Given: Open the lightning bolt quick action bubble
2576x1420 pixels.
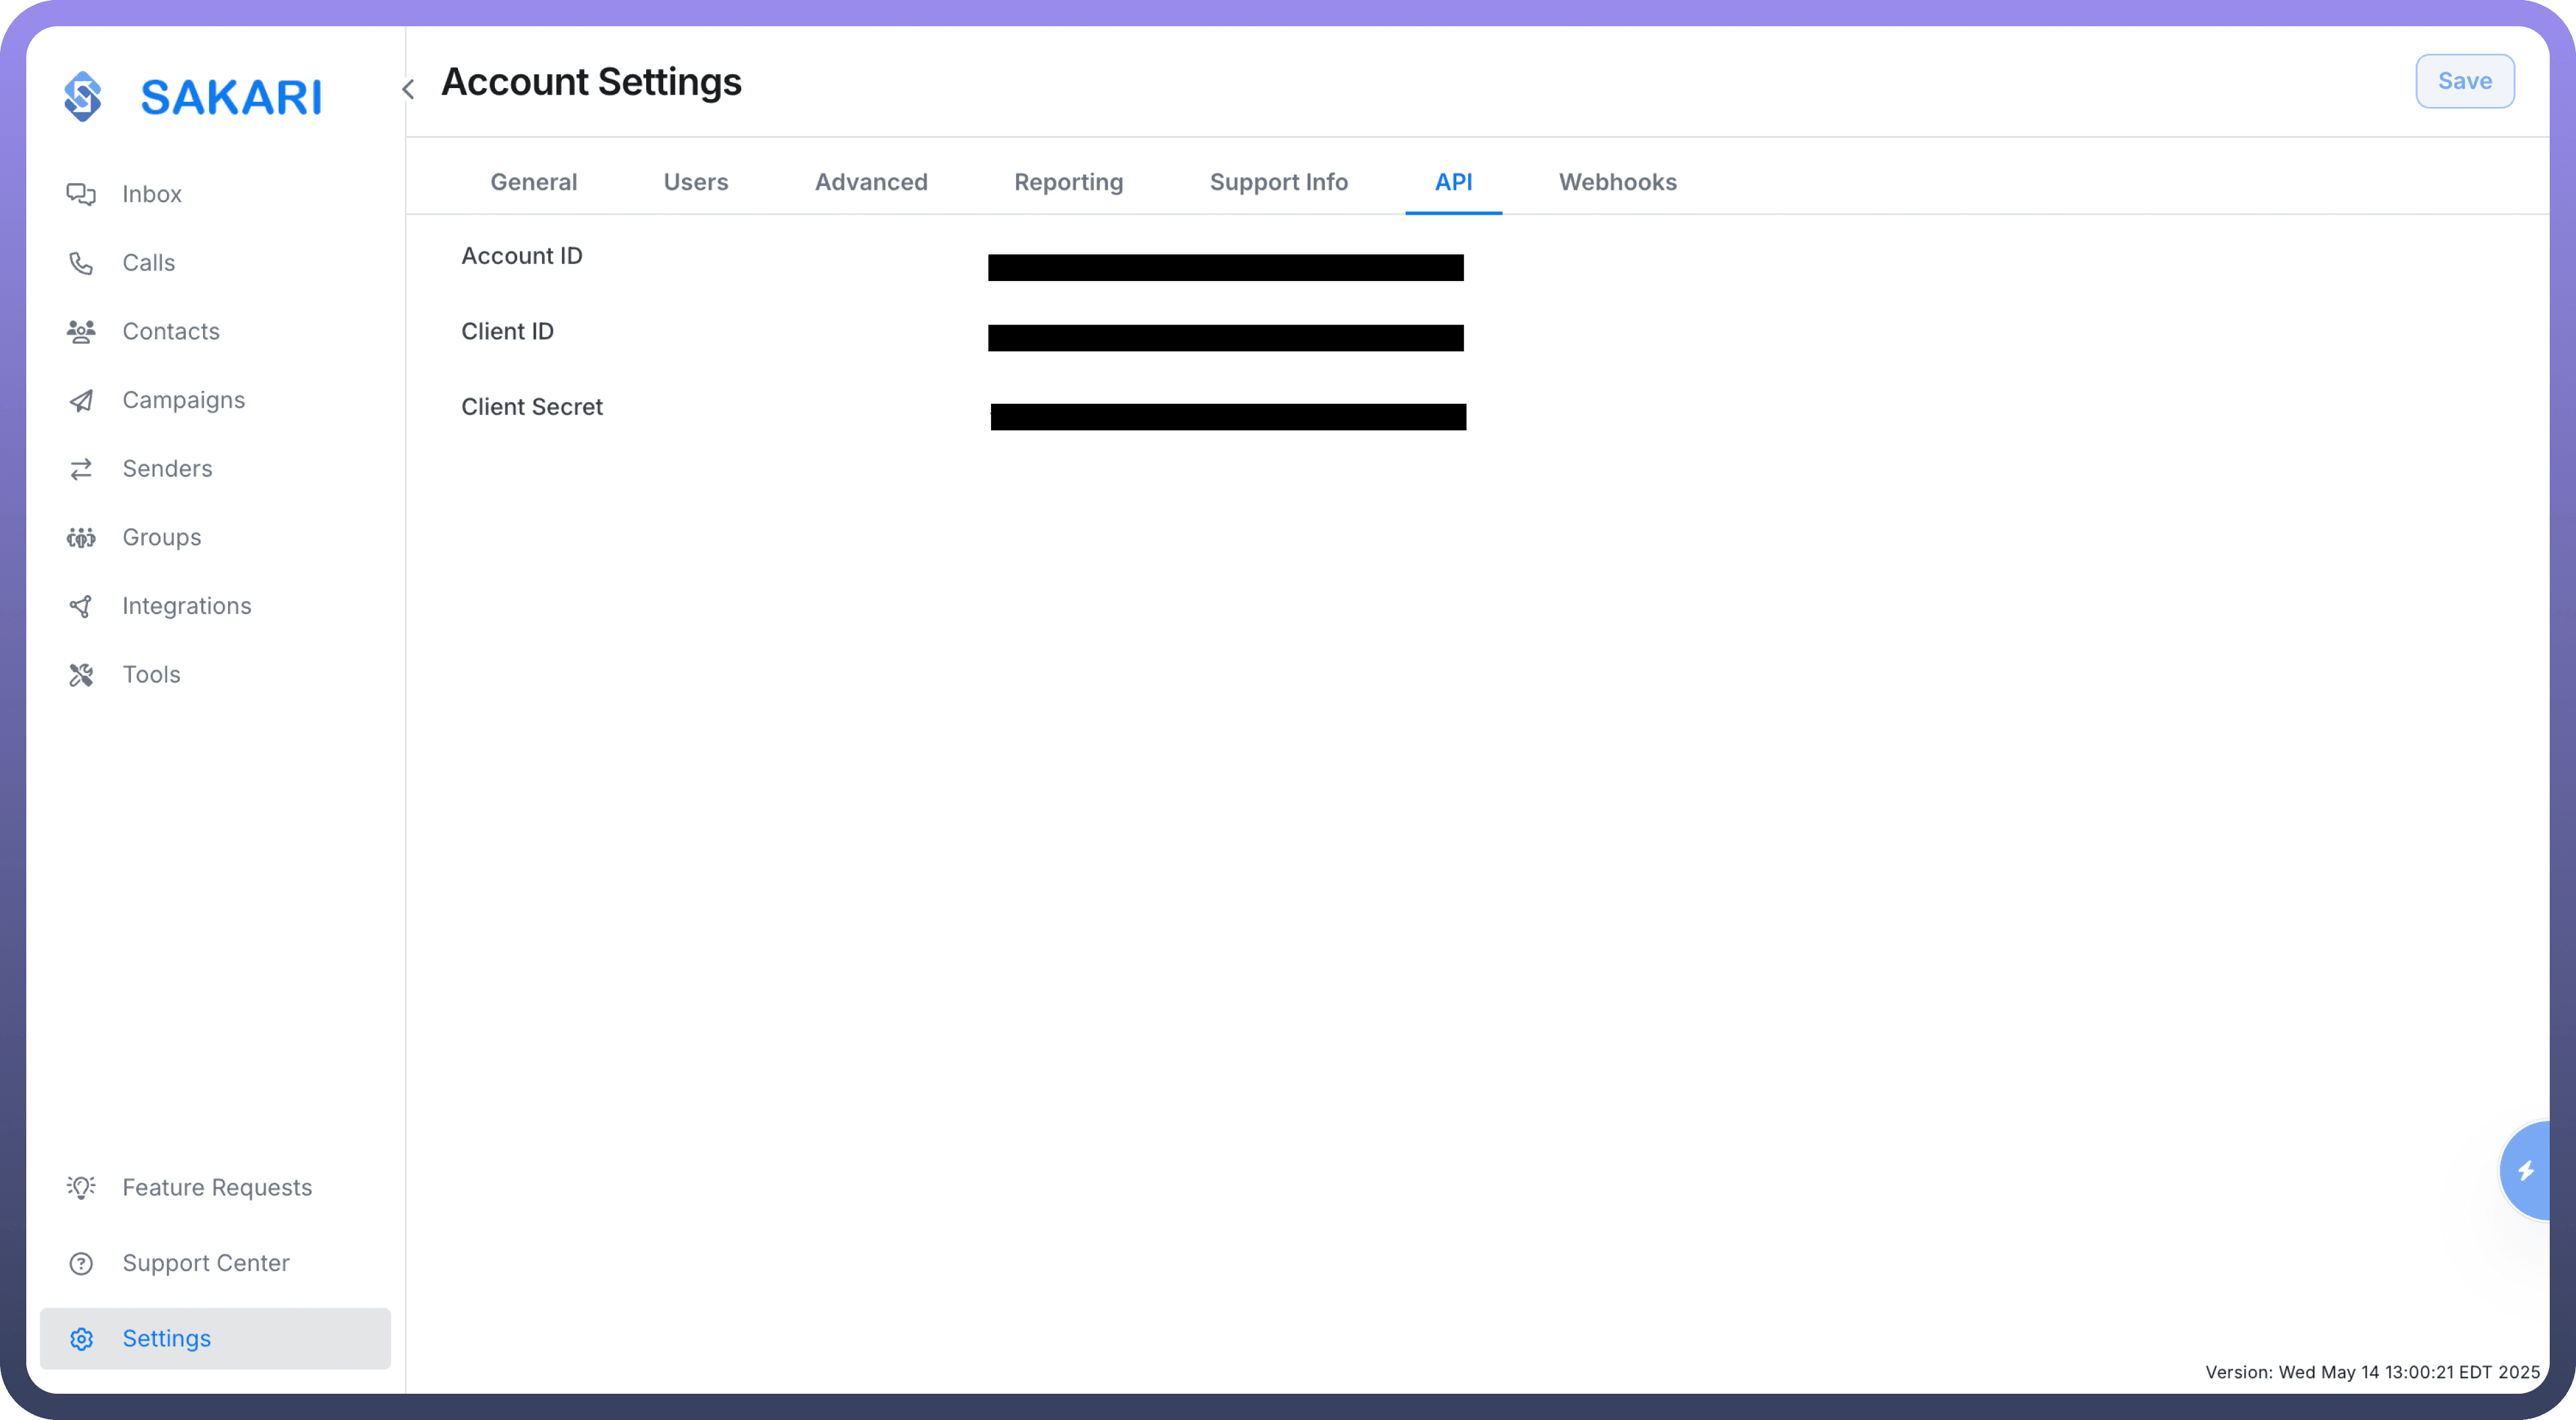Looking at the screenshot, I should point(2527,1170).
